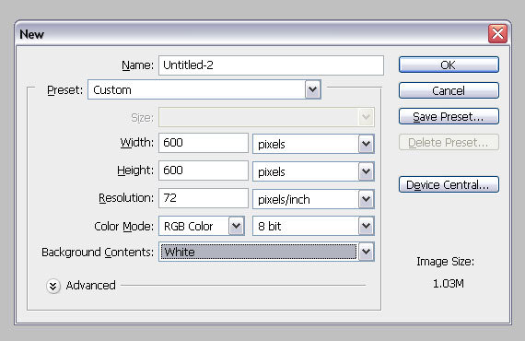The image size is (525, 341).
Task: Open the Preset dropdown arrow
Action: click(x=313, y=89)
